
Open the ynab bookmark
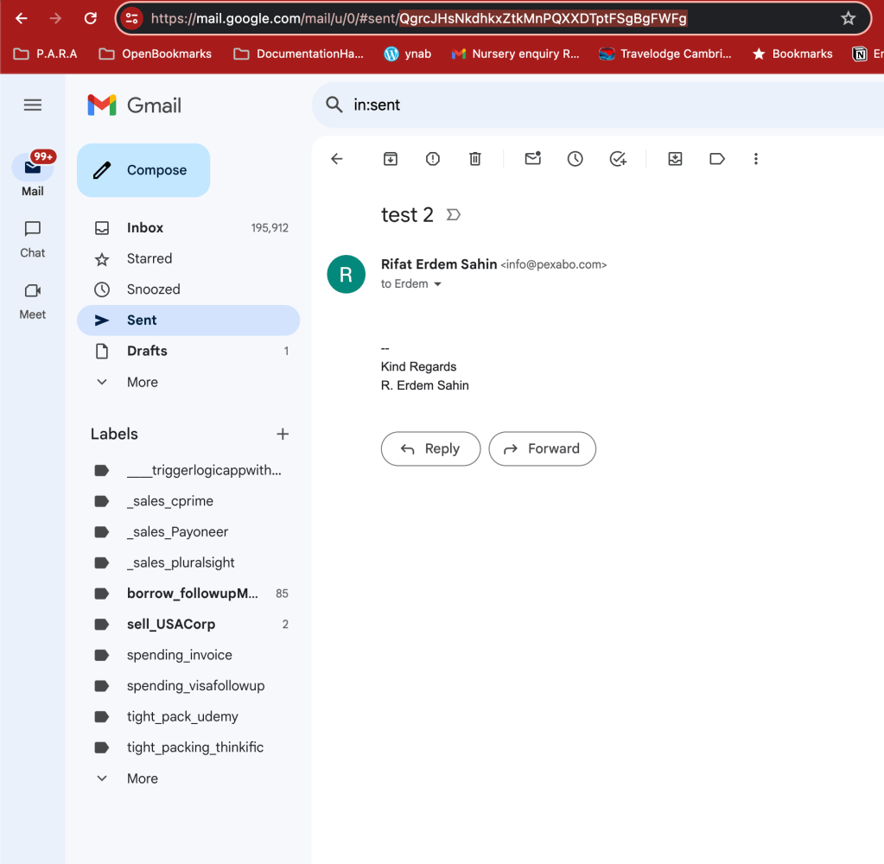pos(408,54)
